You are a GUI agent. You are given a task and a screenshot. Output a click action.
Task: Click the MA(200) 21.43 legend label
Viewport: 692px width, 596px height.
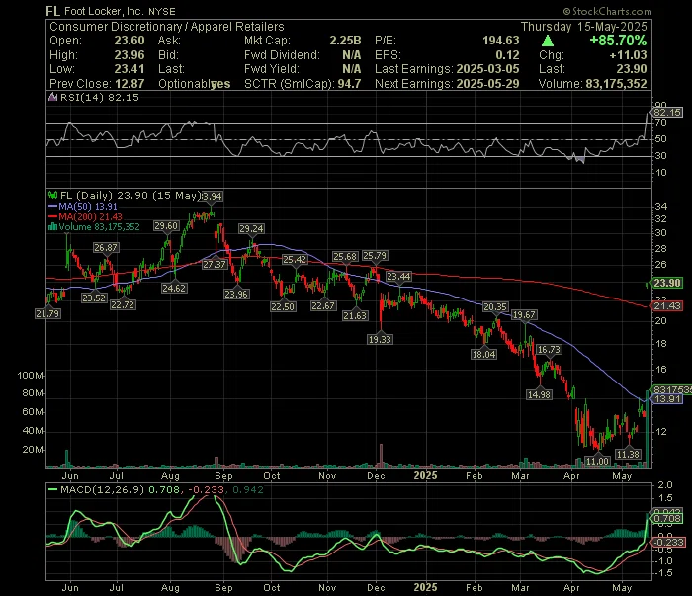point(91,217)
